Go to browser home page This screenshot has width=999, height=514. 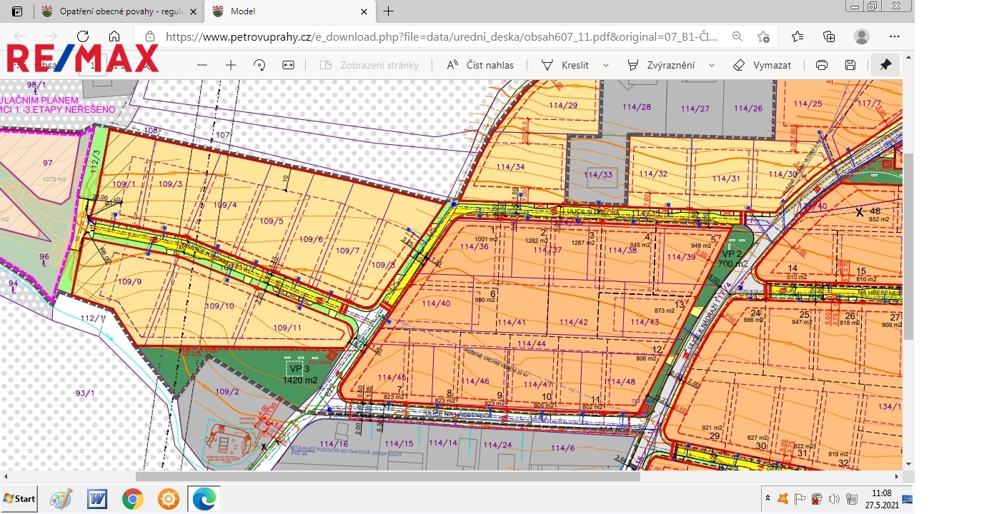pos(114,36)
